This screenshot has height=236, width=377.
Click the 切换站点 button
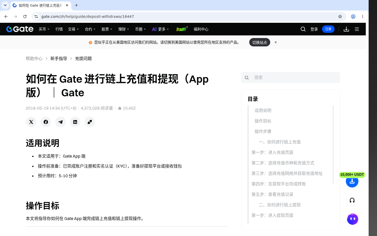260,42
